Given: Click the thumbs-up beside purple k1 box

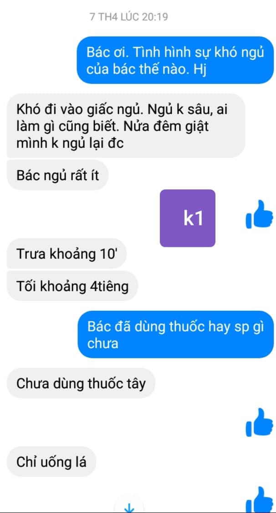Looking at the screenshot, I should pyautogui.click(x=259, y=215).
